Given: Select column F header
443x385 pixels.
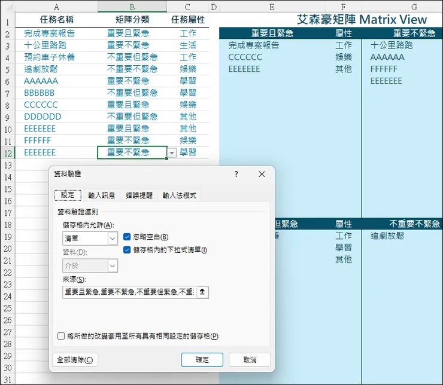Looking at the screenshot, I should click(x=343, y=7).
